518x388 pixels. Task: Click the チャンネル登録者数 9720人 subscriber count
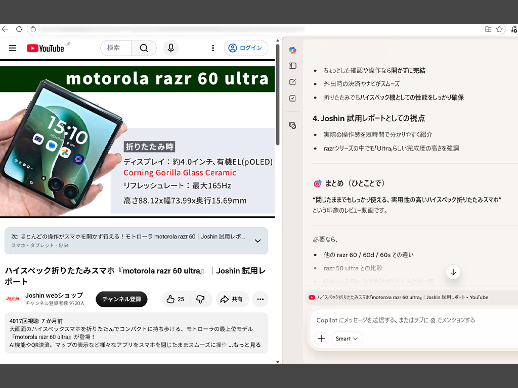(x=55, y=303)
